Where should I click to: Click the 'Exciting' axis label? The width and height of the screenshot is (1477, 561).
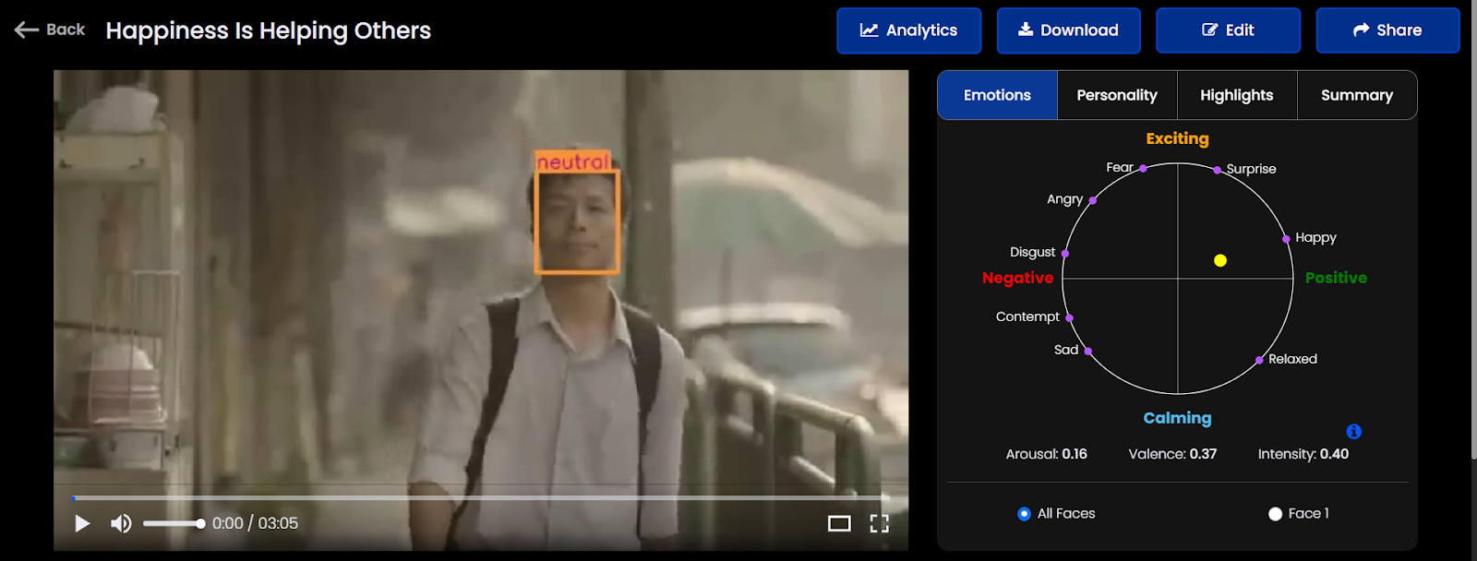(x=1177, y=138)
